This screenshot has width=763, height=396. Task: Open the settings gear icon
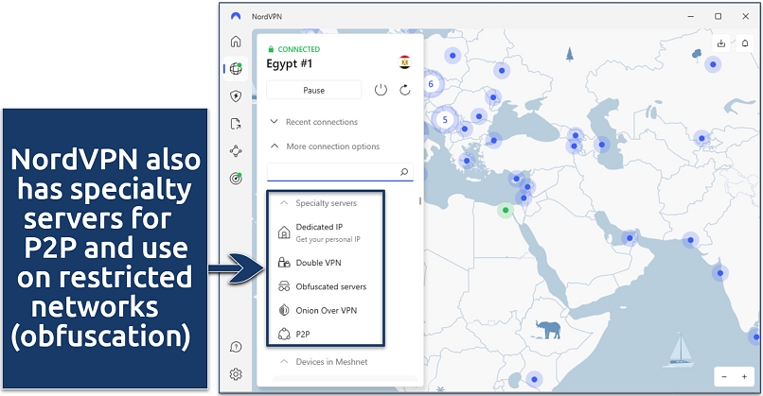[236, 374]
